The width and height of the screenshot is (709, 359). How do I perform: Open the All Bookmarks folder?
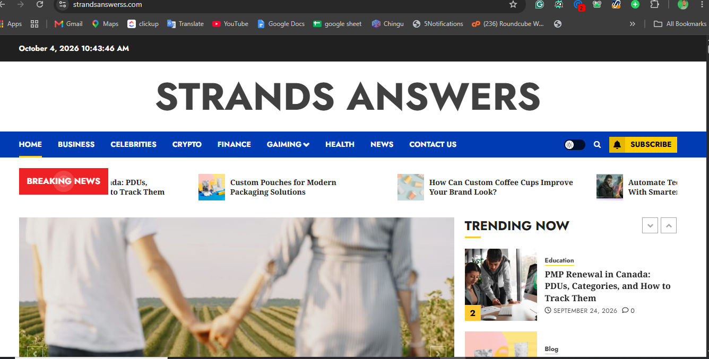680,24
